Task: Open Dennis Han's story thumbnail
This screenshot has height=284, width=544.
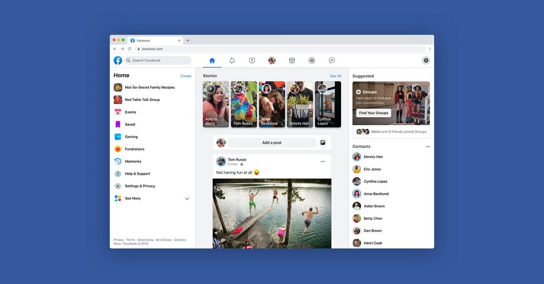Action: coord(300,104)
